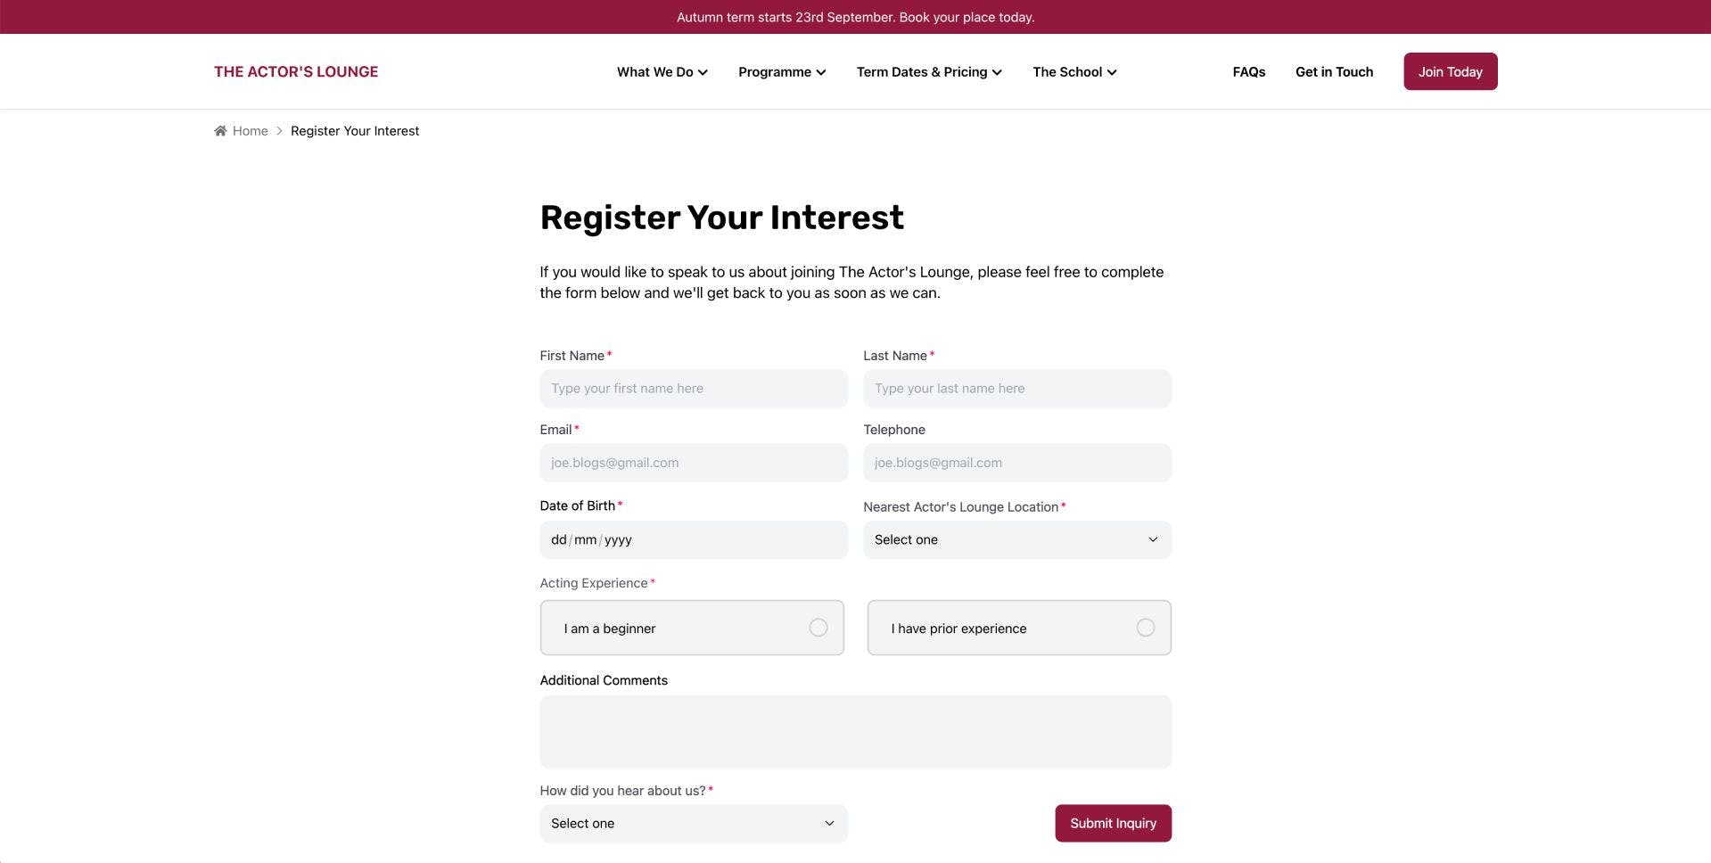This screenshot has width=1711, height=863.
Task: Open the FAQs link
Action: pyautogui.click(x=1248, y=72)
